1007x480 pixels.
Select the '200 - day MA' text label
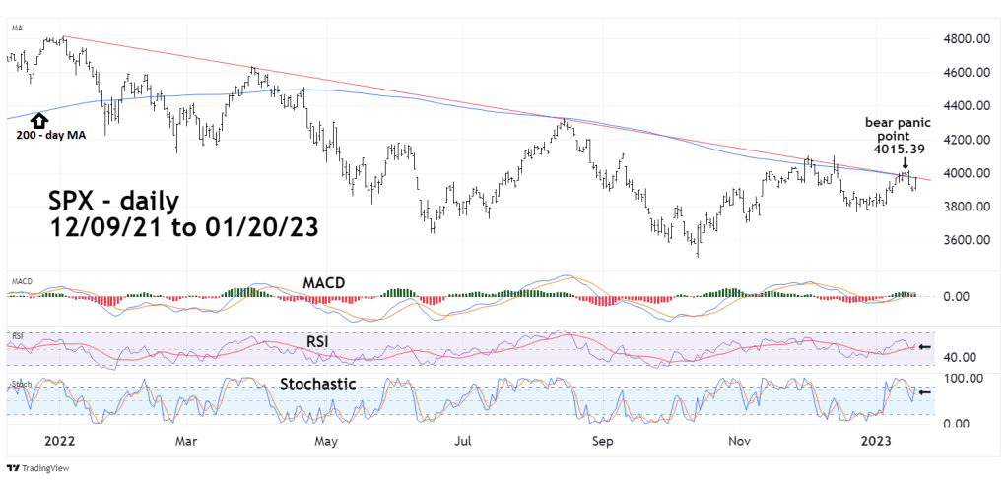tap(50, 136)
